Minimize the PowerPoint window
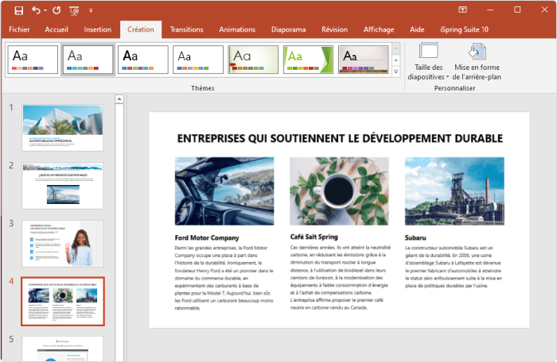Screen dimensions: 557x362 click(490, 10)
